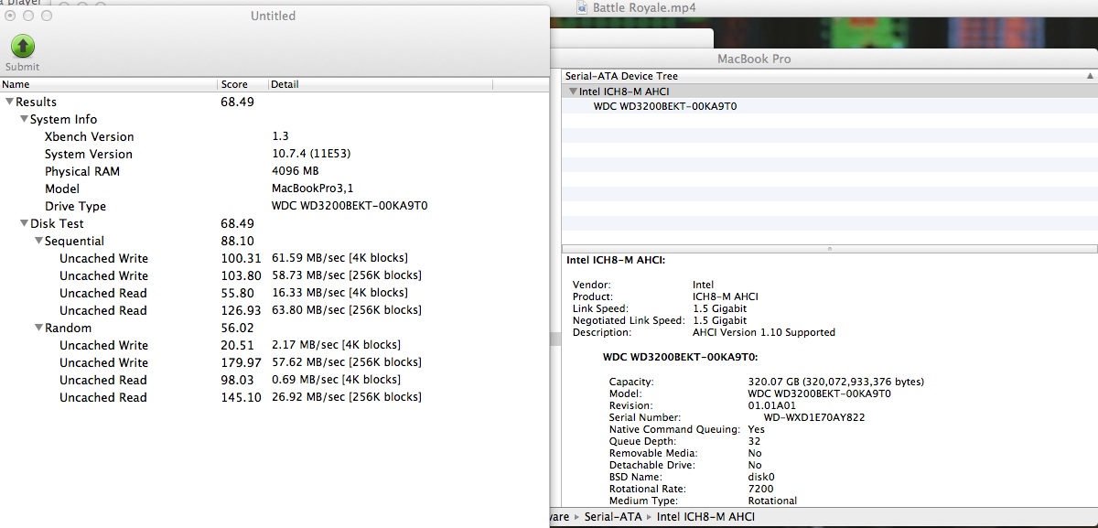This screenshot has height=528, width=1098.
Task: Click the Capacity value 320.07 GB
Action: coord(835,382)
